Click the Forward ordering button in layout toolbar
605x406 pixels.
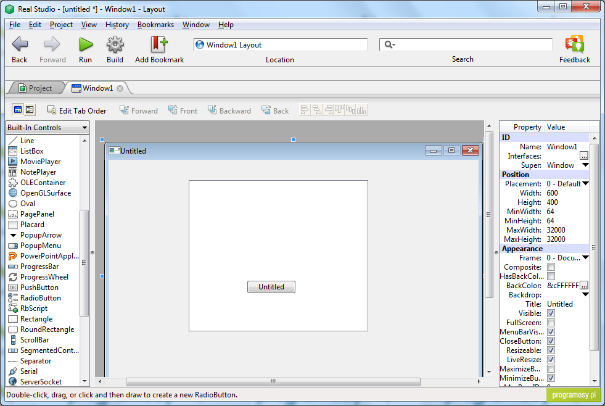click(x=139, y=111)
